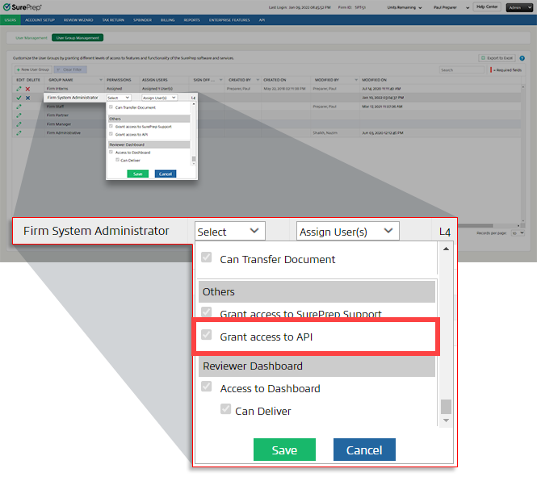Open the BILLING tab
The width and height of the screenshot is (537, 477).
point(167,20)
